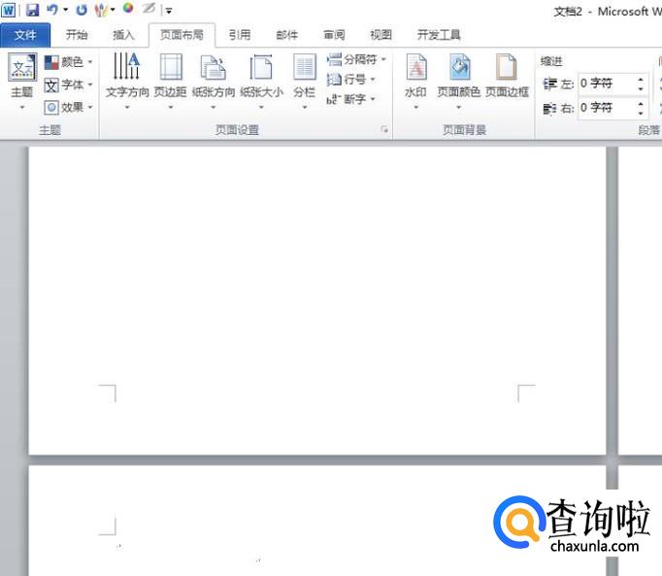Open 页边距 margins options
The height and width of the screenshot is (576, 662).
tap(170, 82)
